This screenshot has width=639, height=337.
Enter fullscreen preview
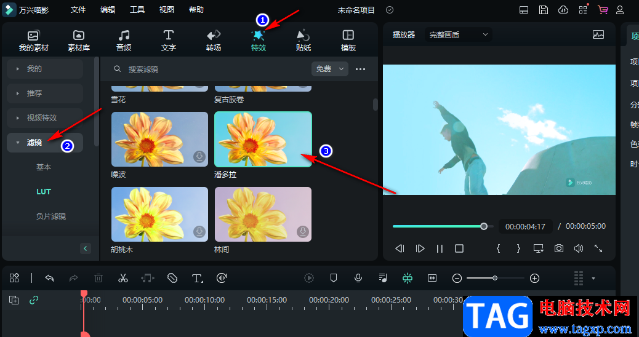click(598, 248)
